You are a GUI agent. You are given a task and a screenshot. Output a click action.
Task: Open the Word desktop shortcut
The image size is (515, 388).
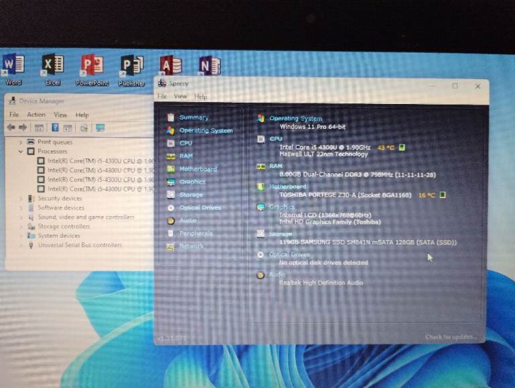[13, 66]
